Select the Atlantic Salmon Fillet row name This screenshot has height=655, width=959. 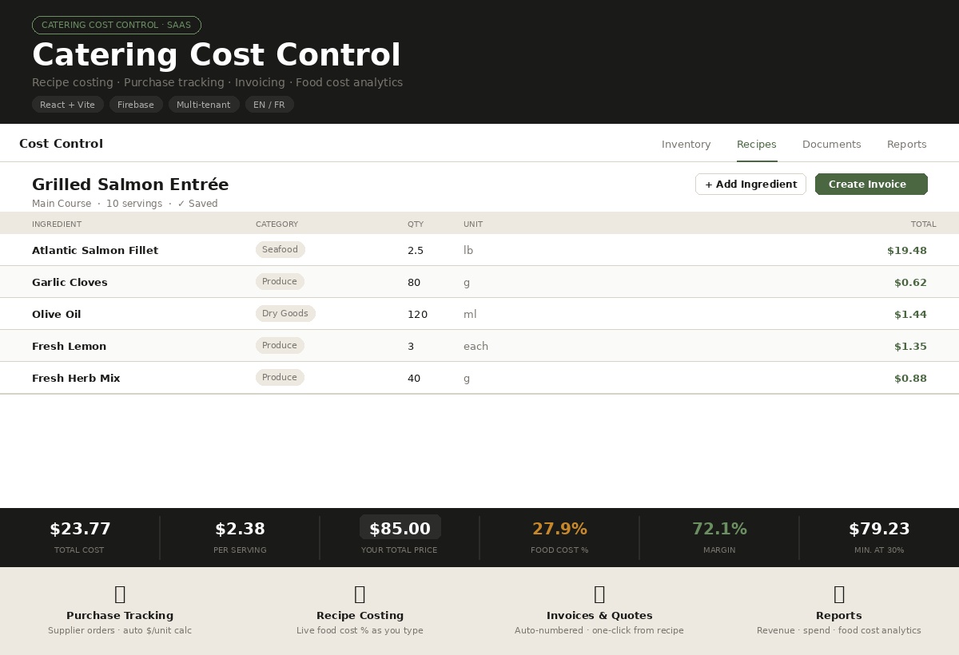click(x=95, y=250)
